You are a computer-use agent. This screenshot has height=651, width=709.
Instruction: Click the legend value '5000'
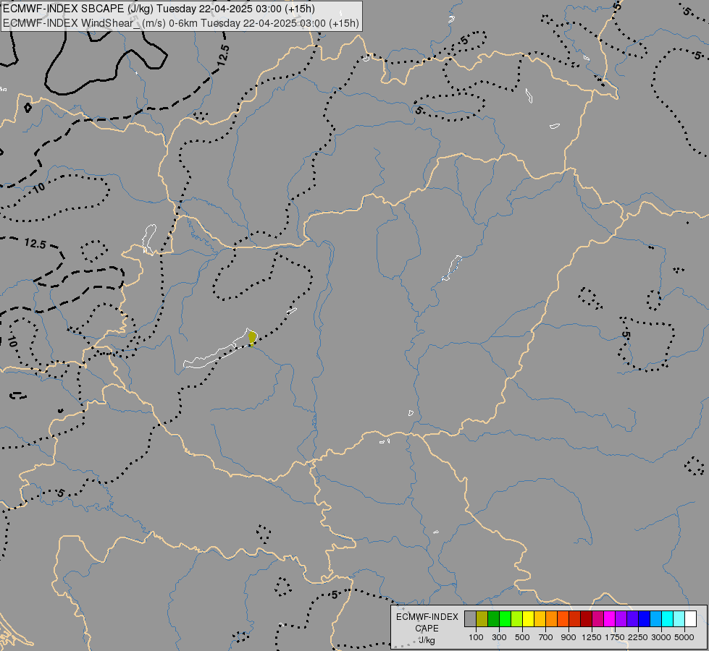pos(684,637)
